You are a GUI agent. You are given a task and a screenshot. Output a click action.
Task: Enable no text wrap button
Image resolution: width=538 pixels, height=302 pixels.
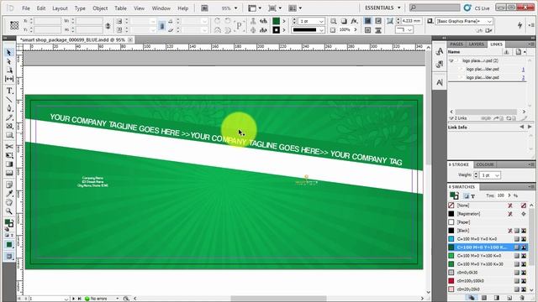[367, 21]
